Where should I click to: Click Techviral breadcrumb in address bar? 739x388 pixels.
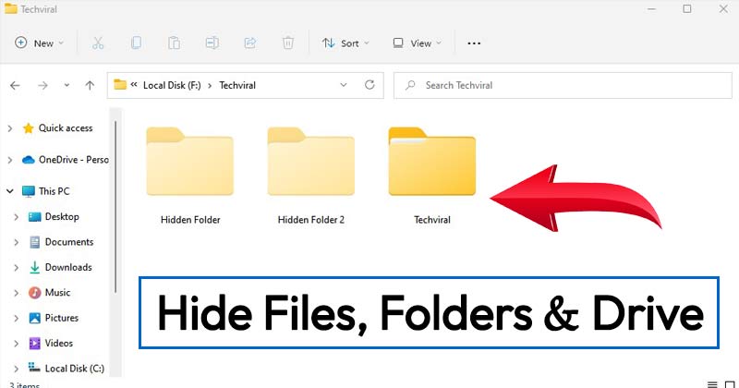pyautogui.click(x=237, y=85)
